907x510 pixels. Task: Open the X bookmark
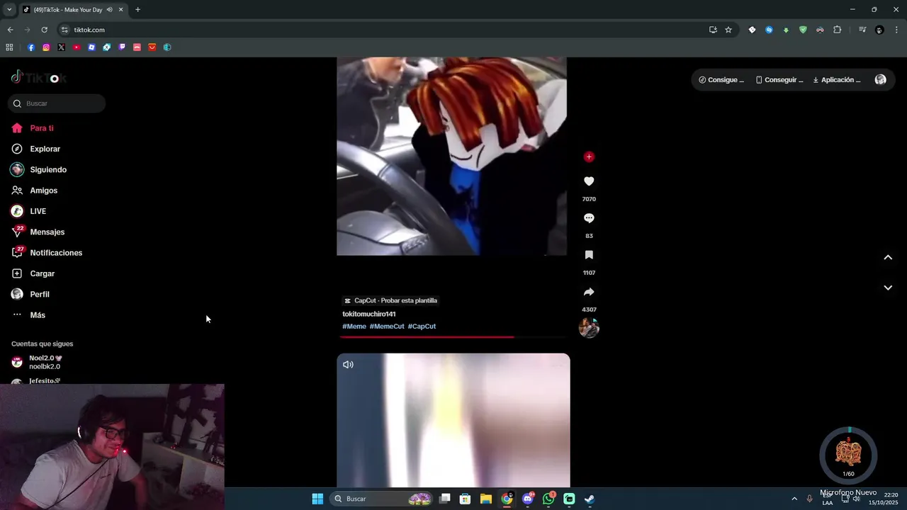[x=61, y=47]
